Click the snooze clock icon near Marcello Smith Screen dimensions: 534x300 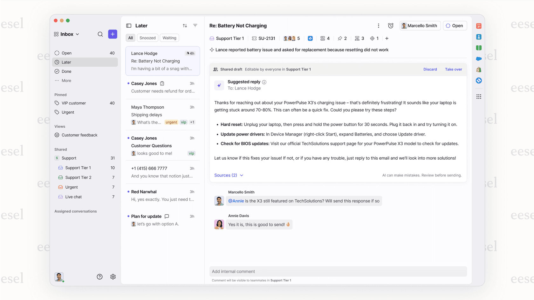pyautogui.click(x=390, y=25)
